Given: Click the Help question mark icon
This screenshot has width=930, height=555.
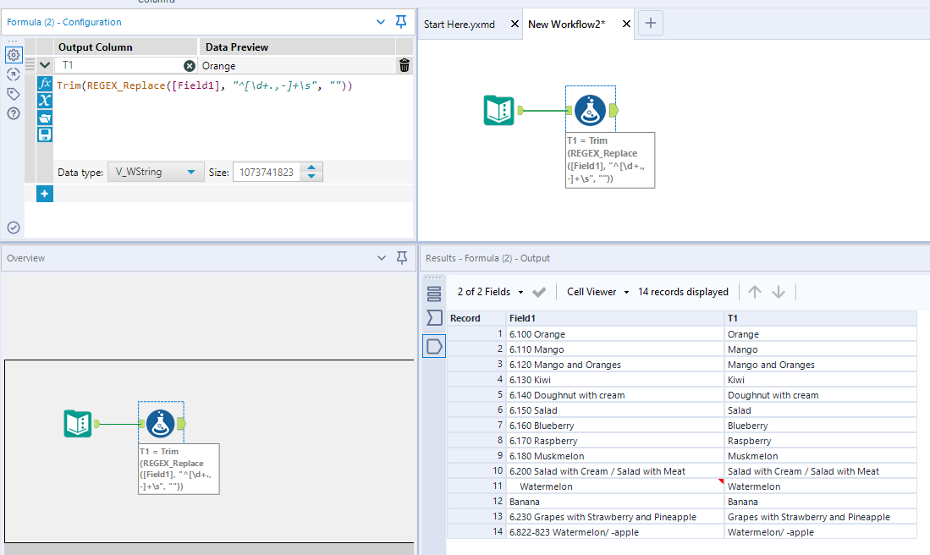Looking at the screenshot, I should (14, 113).
